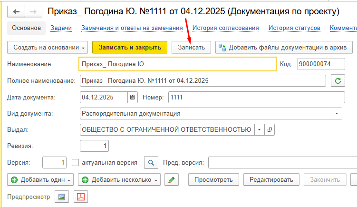The height and width of the screenshot is (207, 357).
Task: Expand the Создать на основании dropdown
Action: tap(48, 47)
